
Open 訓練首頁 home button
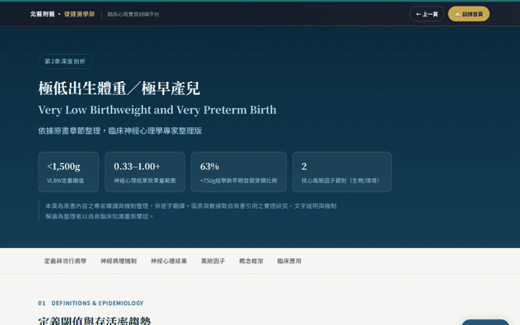[x=469, y=15]
